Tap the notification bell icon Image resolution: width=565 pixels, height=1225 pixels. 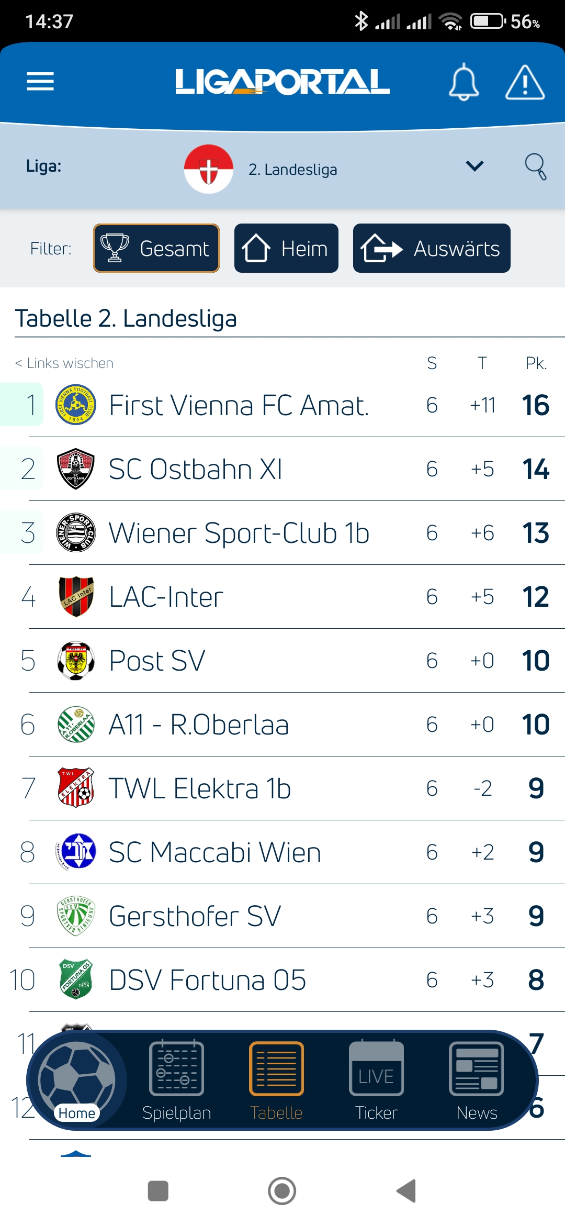(x=464, y=82)
